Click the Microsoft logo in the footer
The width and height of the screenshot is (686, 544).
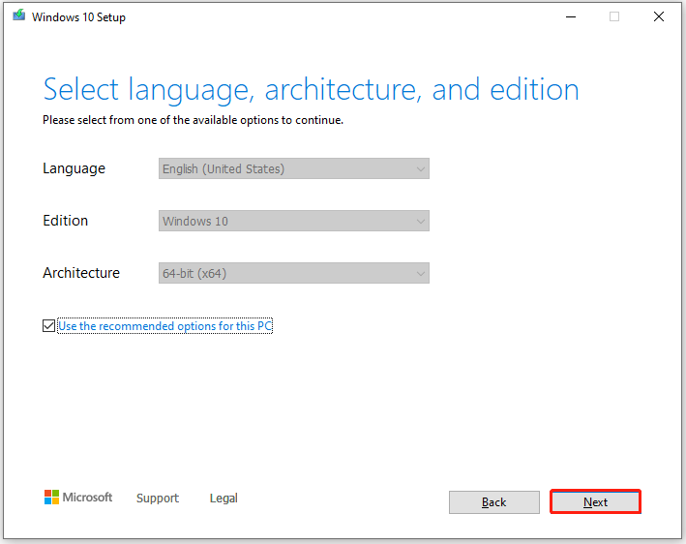coord(78,498)
